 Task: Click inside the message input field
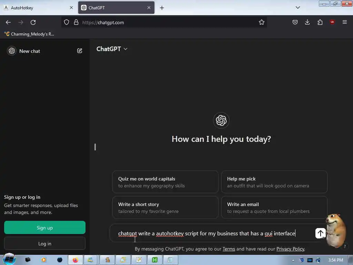(x=212, y=233)
